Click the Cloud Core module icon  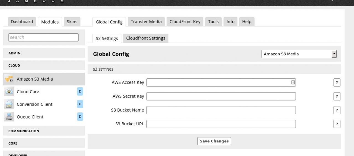(9, 92)
